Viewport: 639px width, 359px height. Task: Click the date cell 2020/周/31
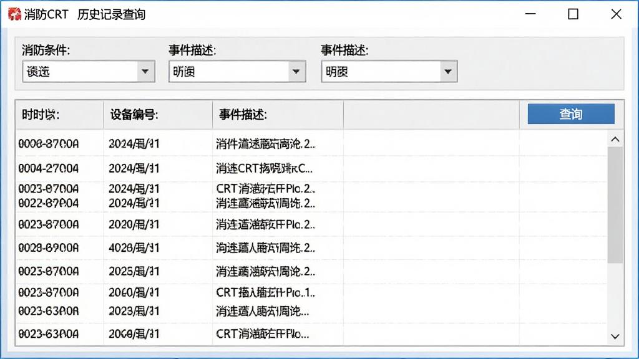click(x=134, y=224)
